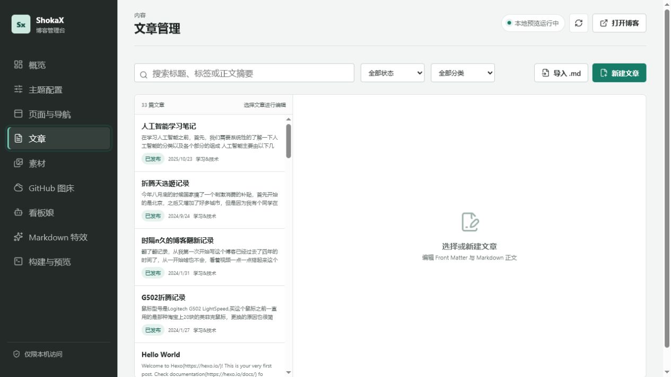
Task: Click the refresh icon button in header
Action: tap(579, 23)
